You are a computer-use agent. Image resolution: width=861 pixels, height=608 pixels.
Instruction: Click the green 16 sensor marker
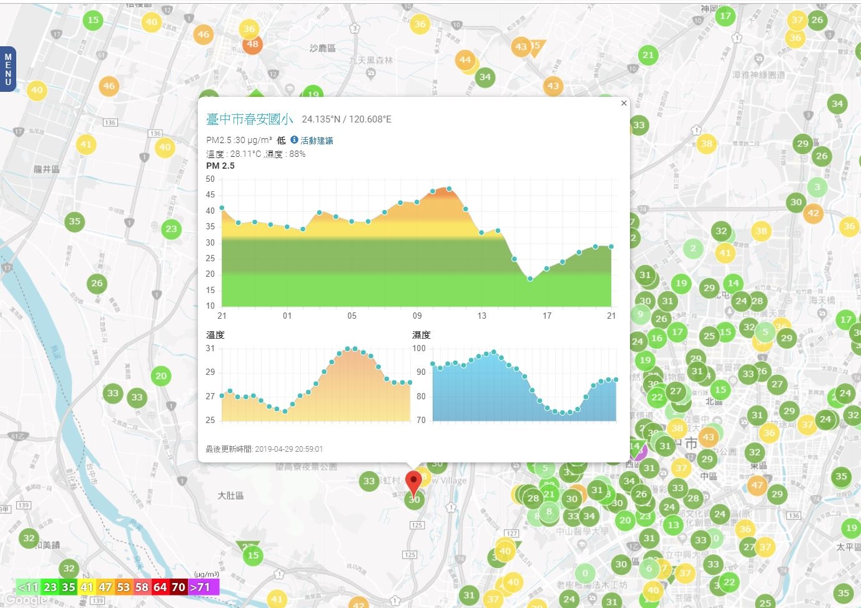coord(657,338)
